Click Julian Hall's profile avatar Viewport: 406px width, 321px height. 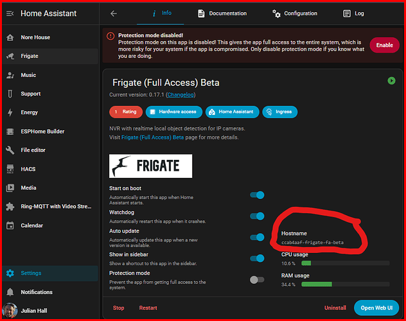10,310
